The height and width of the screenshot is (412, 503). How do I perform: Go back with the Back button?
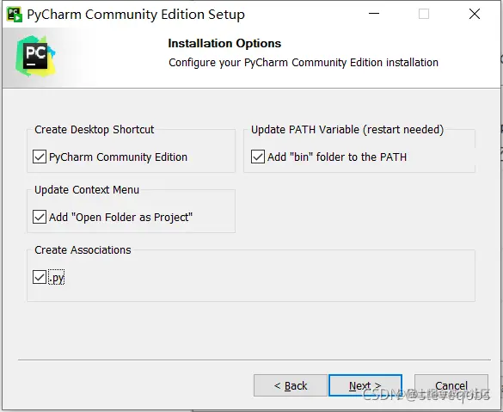[x=291, y=385]
